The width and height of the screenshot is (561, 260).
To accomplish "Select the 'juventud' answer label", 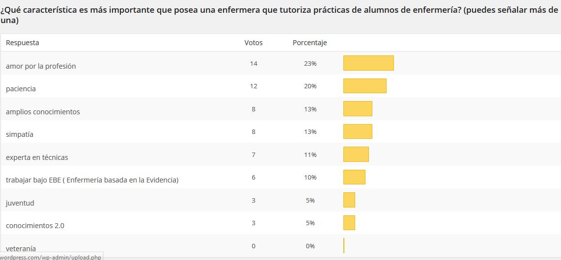I will click(20, 203).
